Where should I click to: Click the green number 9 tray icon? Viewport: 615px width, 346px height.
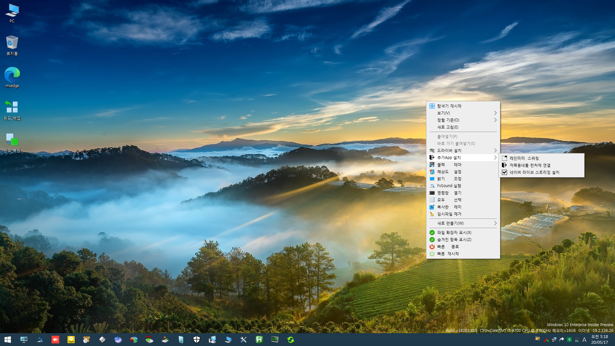coord(570,340)
